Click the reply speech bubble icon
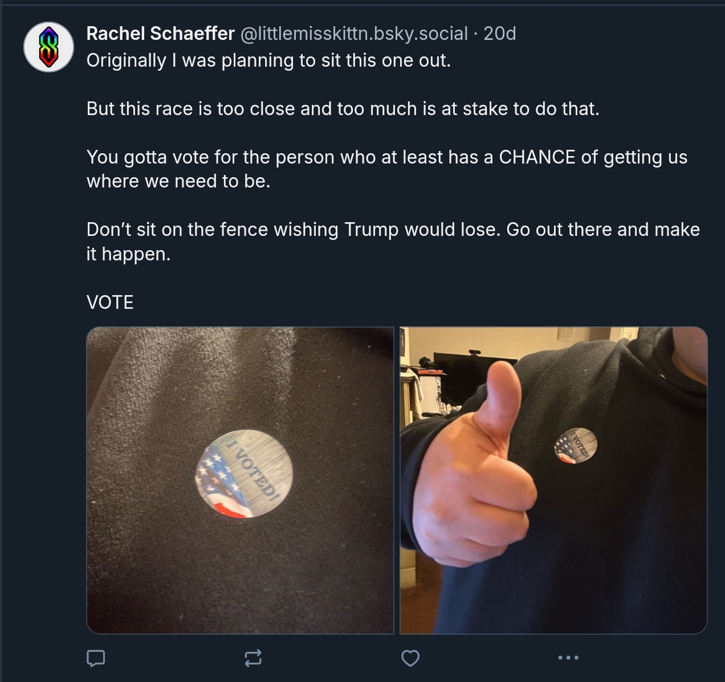This screenshot has width=725, height=682. coord(95,658)
